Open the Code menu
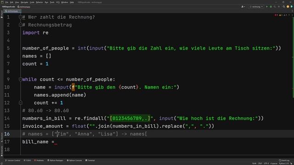Screen dimensions: 294x165 pos(32,2)
